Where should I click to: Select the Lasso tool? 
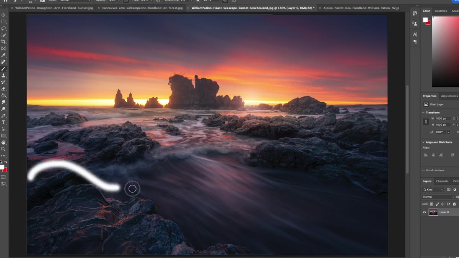coord(3,28)
